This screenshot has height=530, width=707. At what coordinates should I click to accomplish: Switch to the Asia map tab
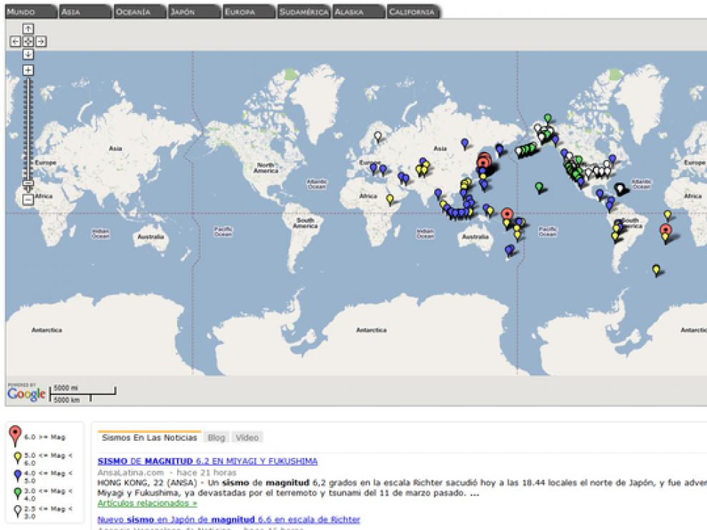click(x=85, y=11)
